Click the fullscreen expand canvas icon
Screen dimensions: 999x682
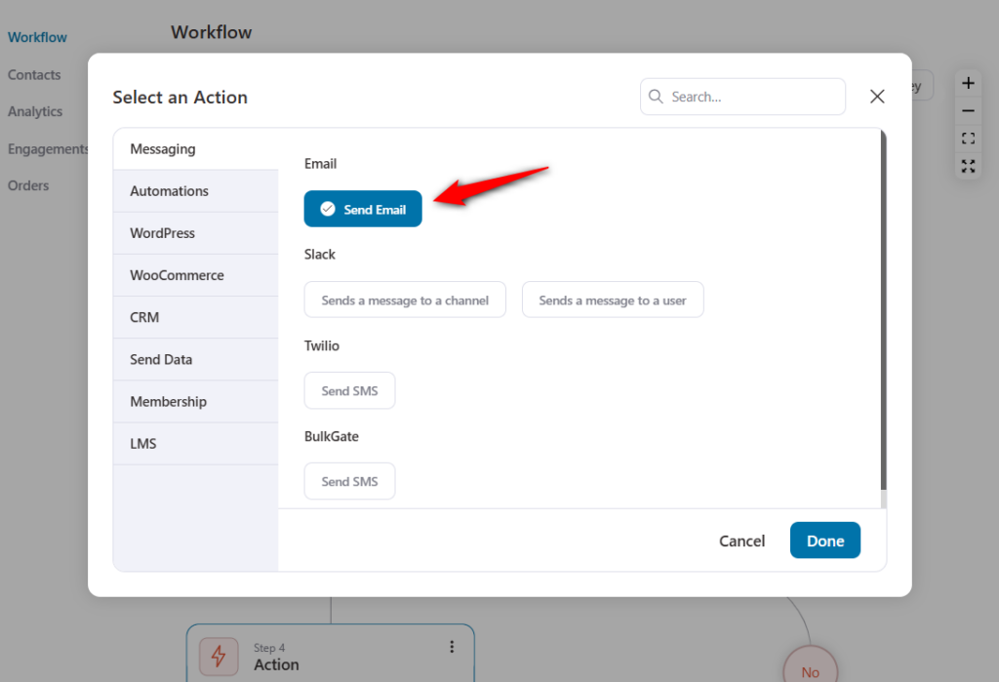(968, 166)
